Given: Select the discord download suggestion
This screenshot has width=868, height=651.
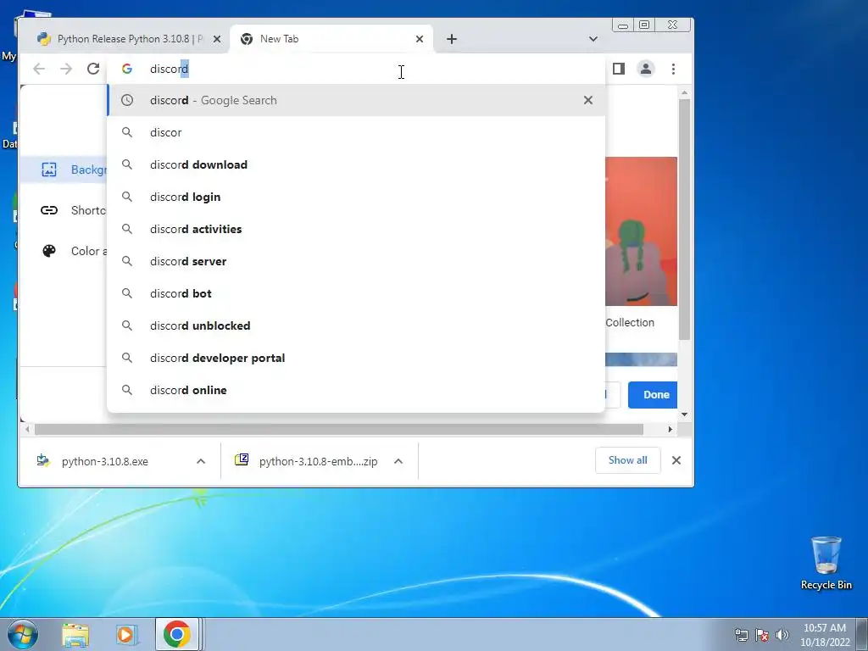Looking at the screenshot, I should (356, 164).
